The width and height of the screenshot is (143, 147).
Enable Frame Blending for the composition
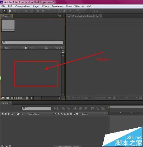coord(80,108)
